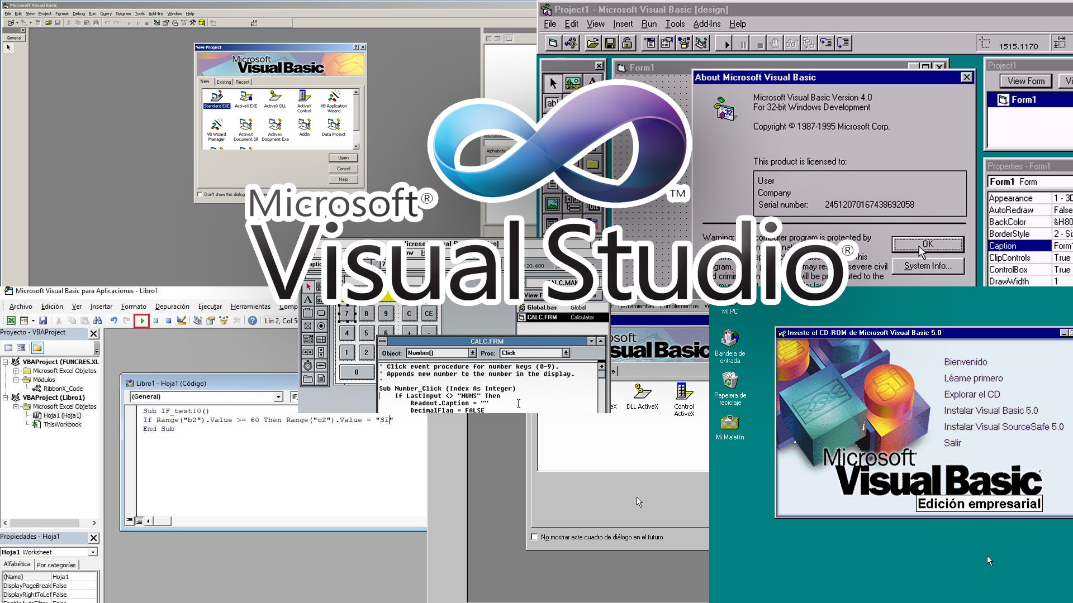Select the Herramientas menu in VBA toolbar
The width and height of the screenshot is (1073, 603).
coord(249,307)
